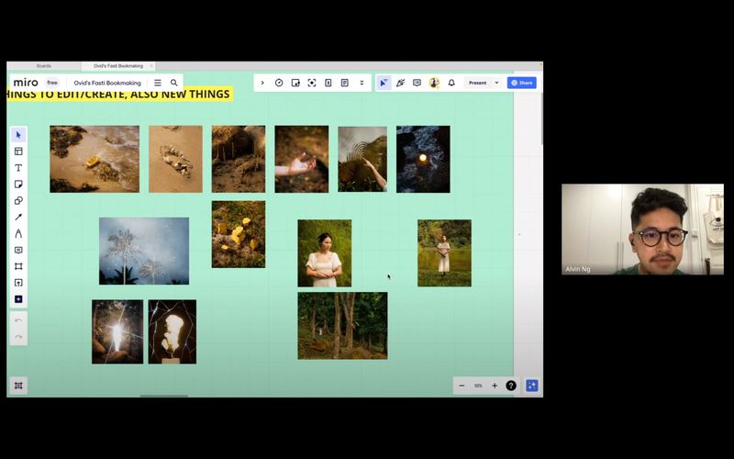The image size is (734, 459).
Task: Select the forest trees photo
Action: pos(342,326)
